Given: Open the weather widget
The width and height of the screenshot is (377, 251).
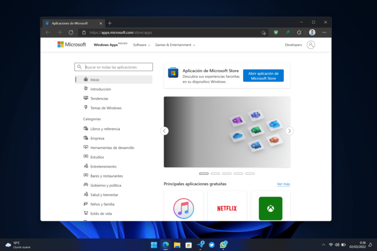Looking at the screenshot, I should coord(18,245).
